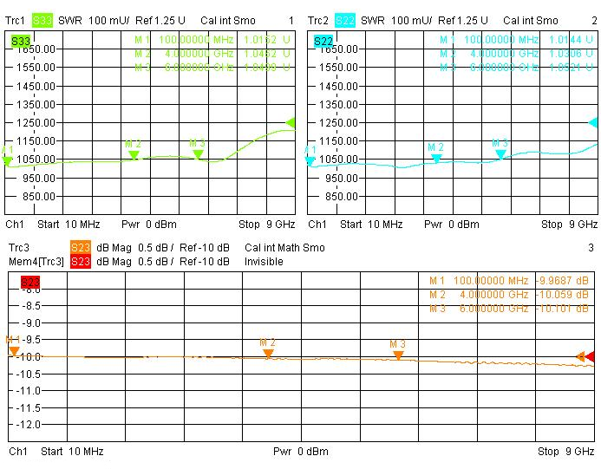Click red reference triangle at right of S23 plot
The height and width of the screenshot is (469, 601).
click(591, 356)
